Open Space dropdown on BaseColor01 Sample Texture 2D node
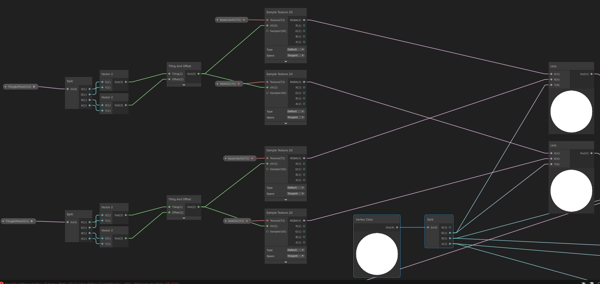600x284 pixels. 295,55
